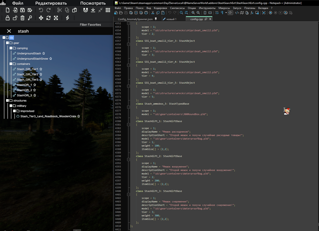Switch to the новый 1 tab
This screenshot has height=231, width=319.
[x=171, y=19]
